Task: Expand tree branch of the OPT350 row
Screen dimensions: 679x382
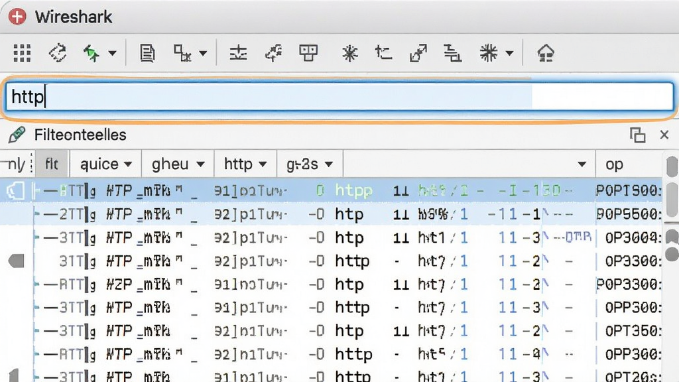Action: pyautogui.click(x=37, y=331)
